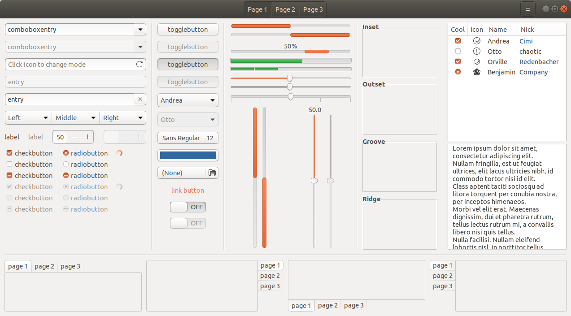The height and width of the screenshot is (316, 571).
Task: Switch to Page 1 in header bar
Action: click(257, 9)
